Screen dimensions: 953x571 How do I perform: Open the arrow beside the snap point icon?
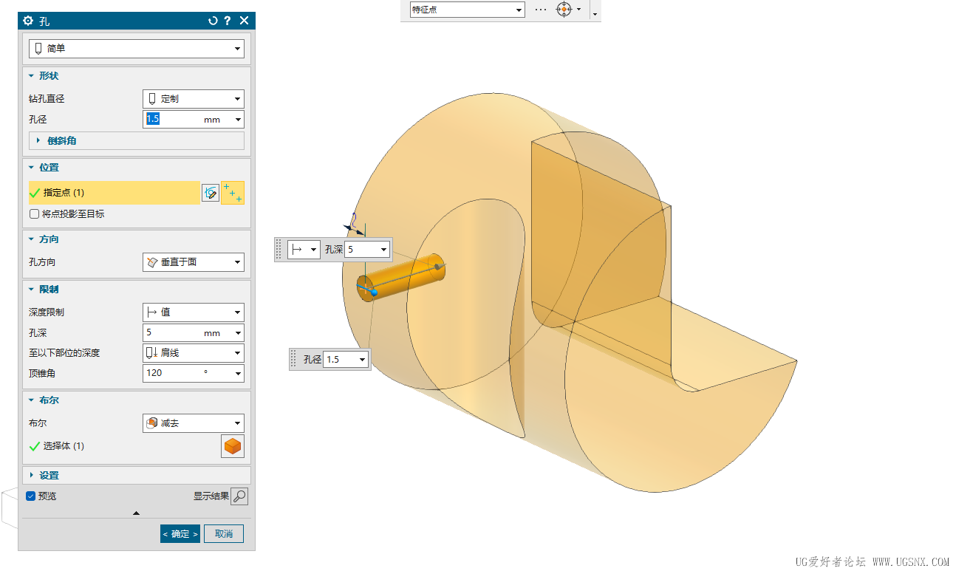point(578,10)
